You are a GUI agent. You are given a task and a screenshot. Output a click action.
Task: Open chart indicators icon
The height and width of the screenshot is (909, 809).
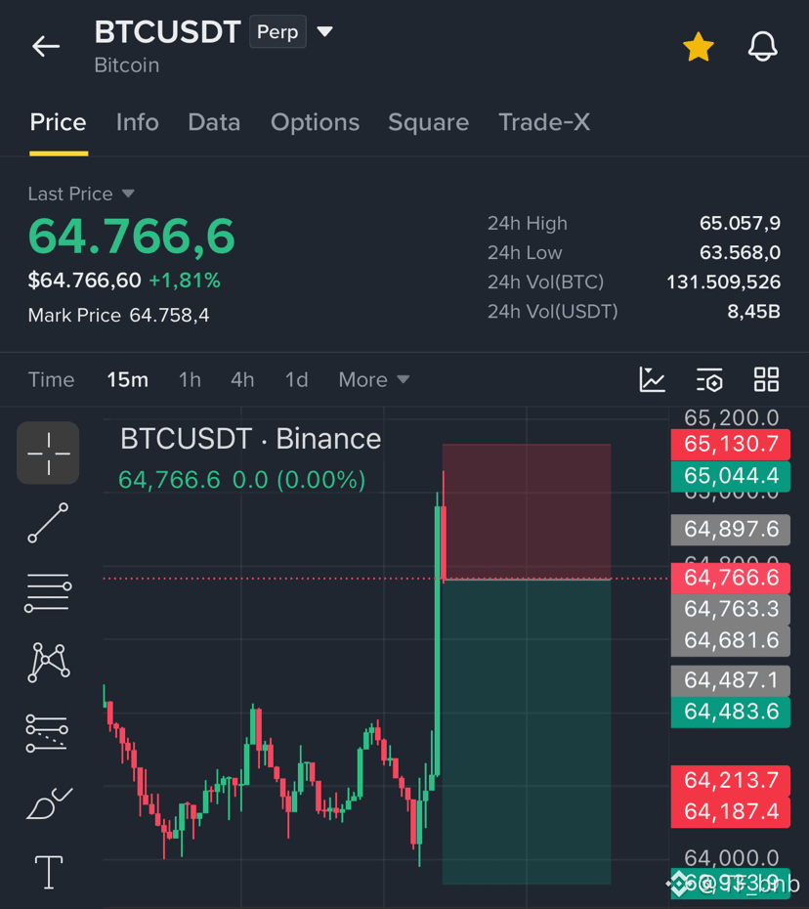click(652, 379)
